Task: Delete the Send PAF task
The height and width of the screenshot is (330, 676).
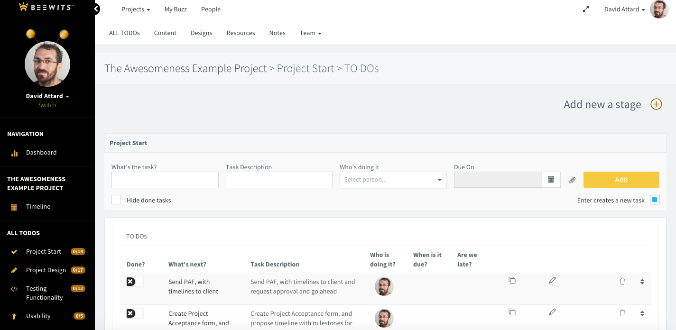Action: coord(622,281)
